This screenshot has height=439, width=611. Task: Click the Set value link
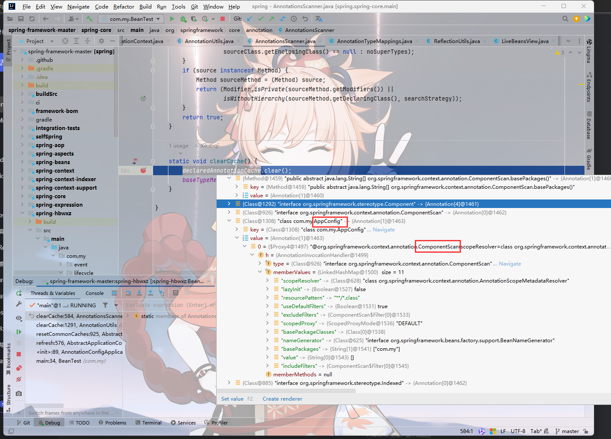pyautogui.click(x=232, y=399)
